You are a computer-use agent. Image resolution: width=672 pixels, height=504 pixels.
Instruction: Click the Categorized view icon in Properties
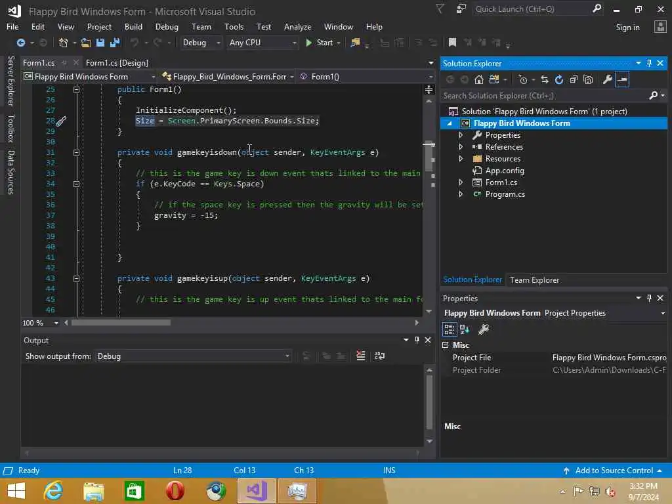click(449, 329)
